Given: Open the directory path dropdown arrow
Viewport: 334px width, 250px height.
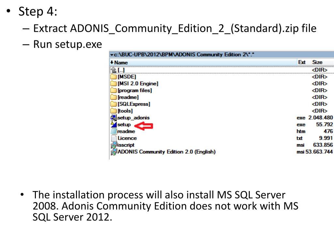Looking at the screenshot, I should pyautogui.click(x=112, y=55).
